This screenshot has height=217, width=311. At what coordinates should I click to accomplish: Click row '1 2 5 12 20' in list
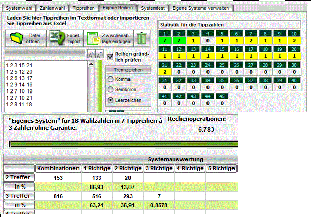(x=19, y=72)
